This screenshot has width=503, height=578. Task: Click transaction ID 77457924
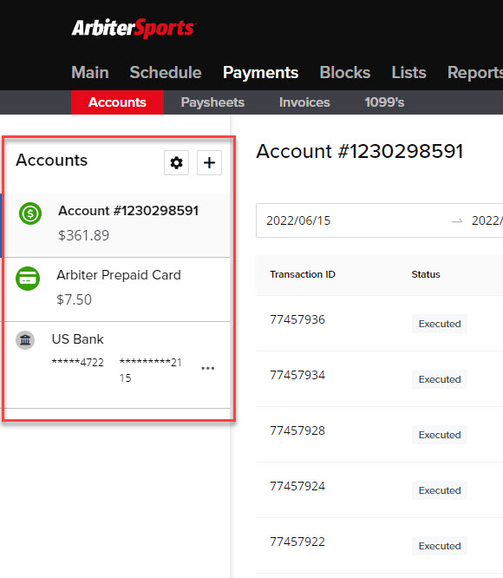[297, 486]
